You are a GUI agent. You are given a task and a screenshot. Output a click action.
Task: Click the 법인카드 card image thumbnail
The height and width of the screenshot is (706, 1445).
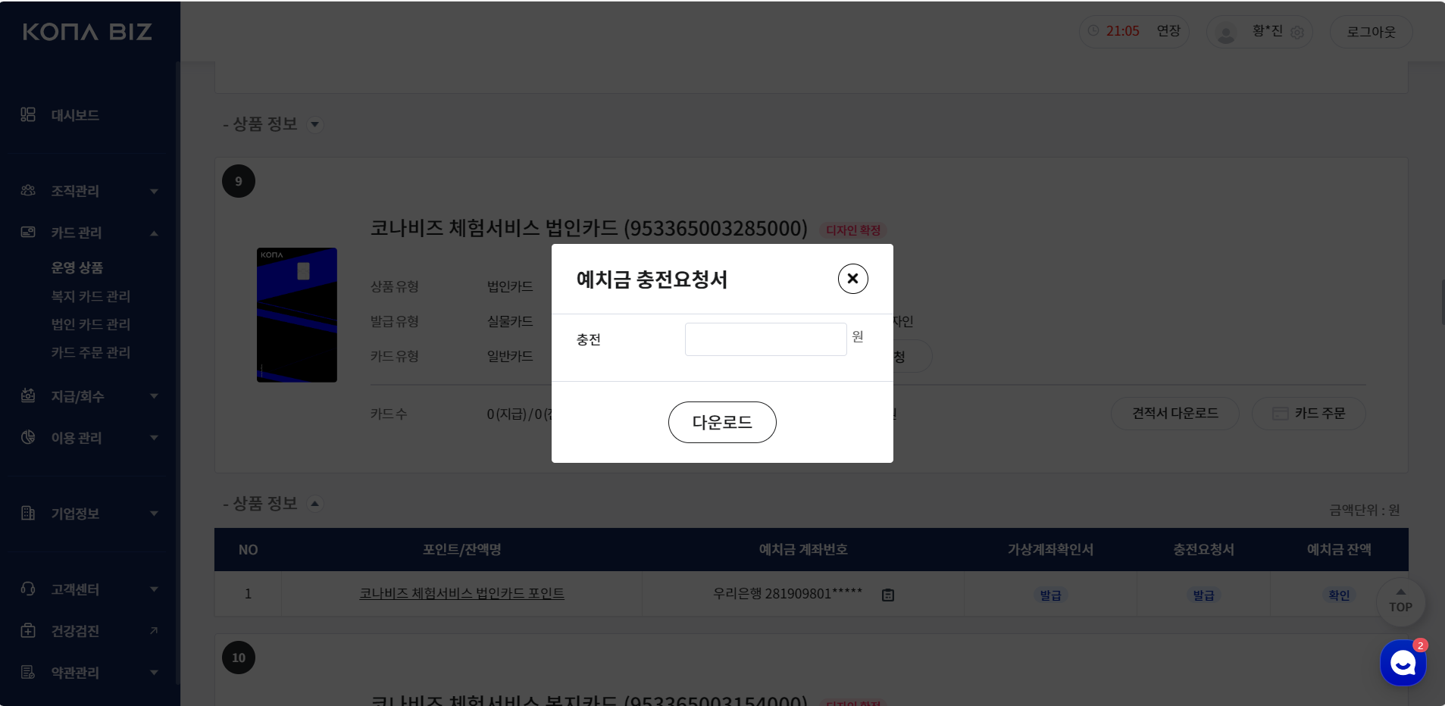pyautogui.click(x=297, y=315)
